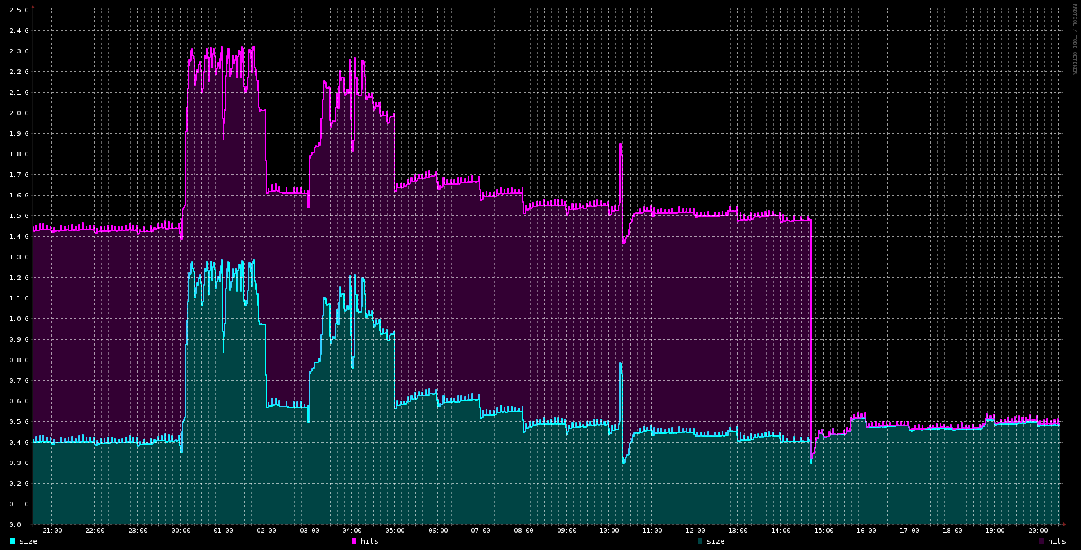The height and width of the screenshot is (550, 1081).
Task: Select the 00:00 time axis label
Action: point(181,531)
